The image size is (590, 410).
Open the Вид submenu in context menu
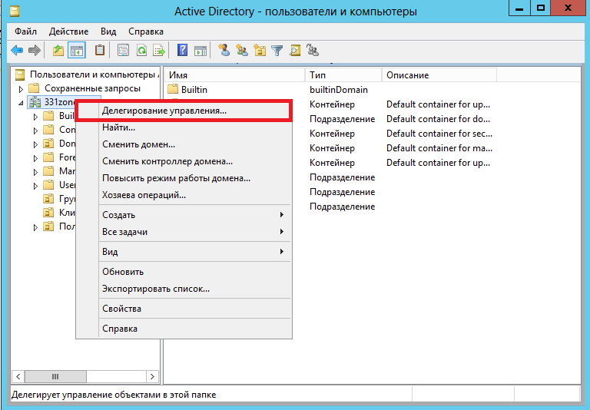coord(184,252)
